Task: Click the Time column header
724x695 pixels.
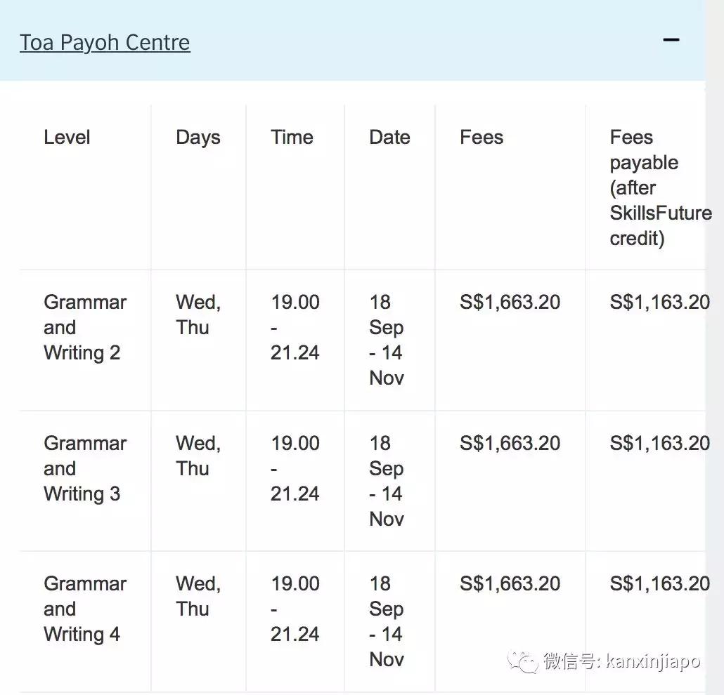Action: coord(292,137)
